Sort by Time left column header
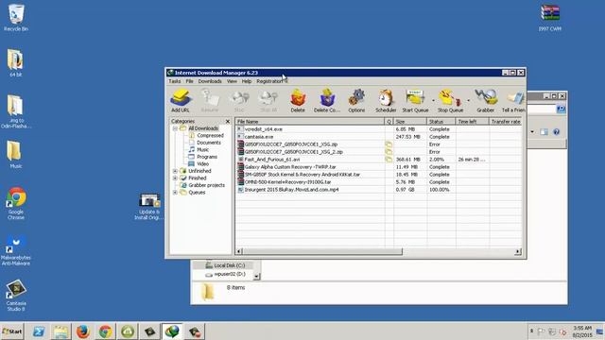 click(473, 122)
